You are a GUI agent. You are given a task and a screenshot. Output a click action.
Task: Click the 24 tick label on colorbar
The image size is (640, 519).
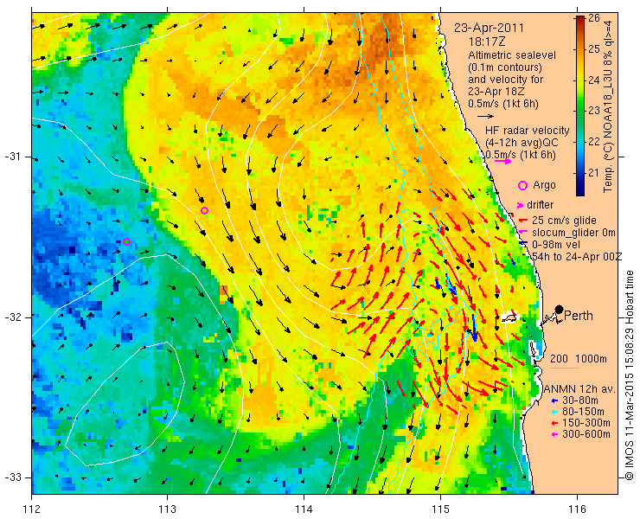594,80
